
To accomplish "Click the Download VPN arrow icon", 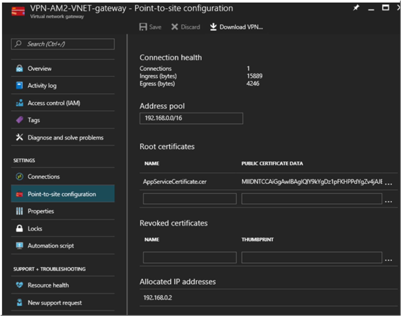I will (x=213, y=27).
